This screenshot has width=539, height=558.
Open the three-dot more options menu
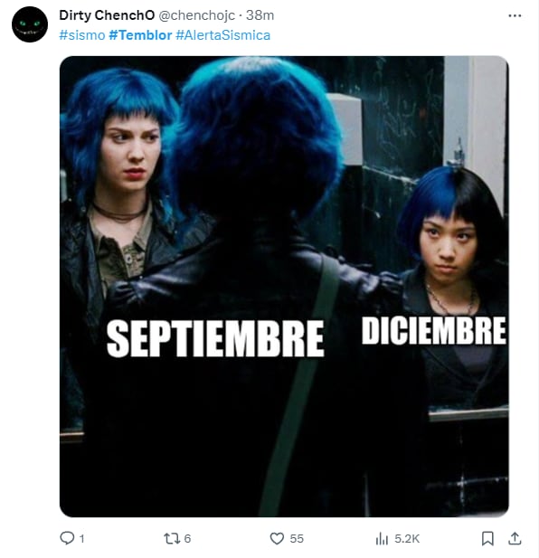[515, 15]
